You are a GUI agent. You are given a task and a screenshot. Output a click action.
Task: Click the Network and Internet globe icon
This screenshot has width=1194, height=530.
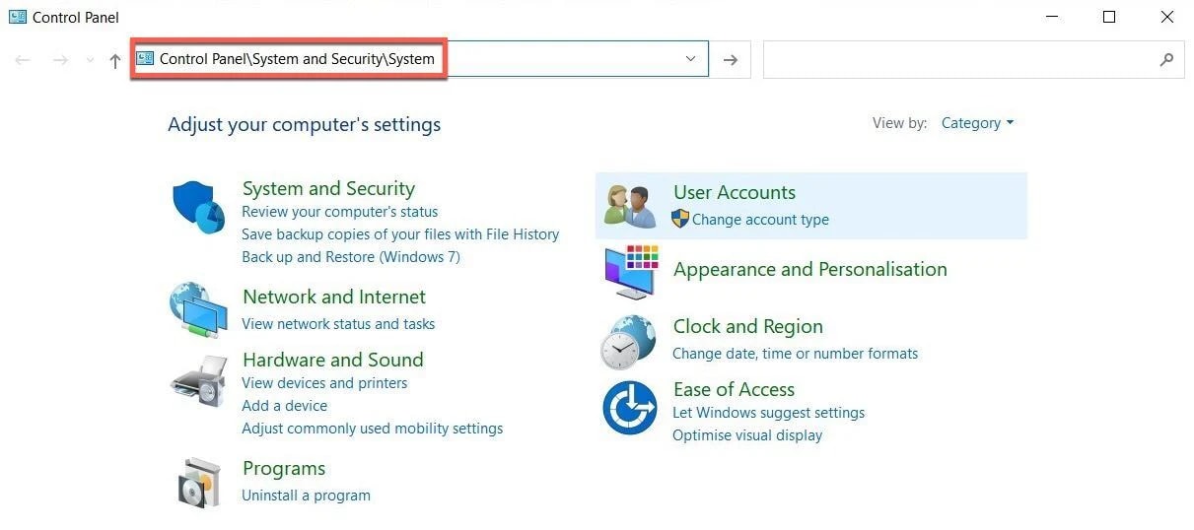(198, 310)
